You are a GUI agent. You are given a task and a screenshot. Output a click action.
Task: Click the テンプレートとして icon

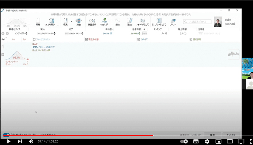pyautogui.click(x=159, y=21)
